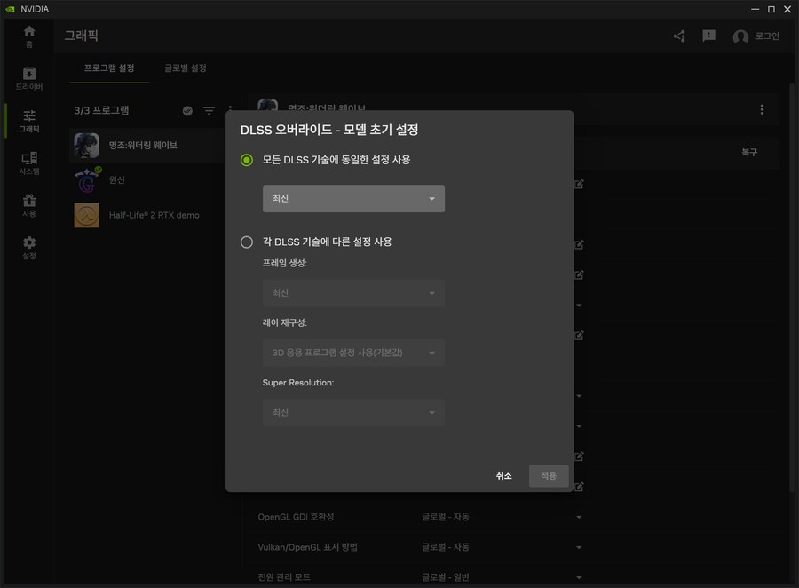Screen dimensions: 799x588
Task: Click the share icon in the header
Action: pyautogui.click(x=678, y=36)
